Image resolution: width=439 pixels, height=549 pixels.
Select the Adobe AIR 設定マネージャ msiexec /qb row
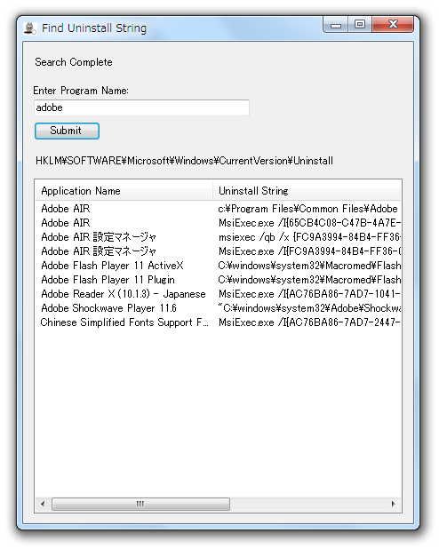point(218,237)
